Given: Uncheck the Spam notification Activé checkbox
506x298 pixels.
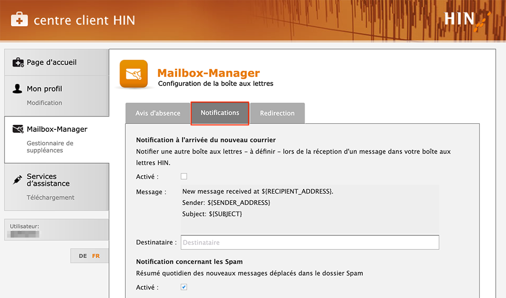Looking at the screenshot, I should click(184, 287).
